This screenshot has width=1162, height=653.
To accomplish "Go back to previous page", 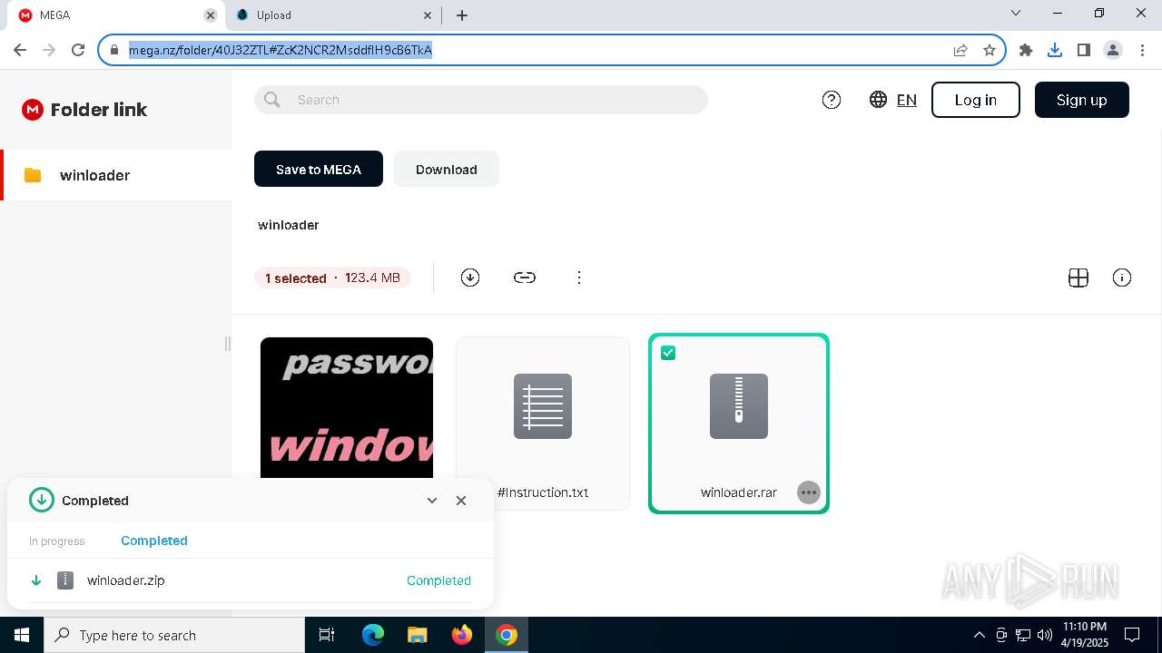I will pos(20,50).
